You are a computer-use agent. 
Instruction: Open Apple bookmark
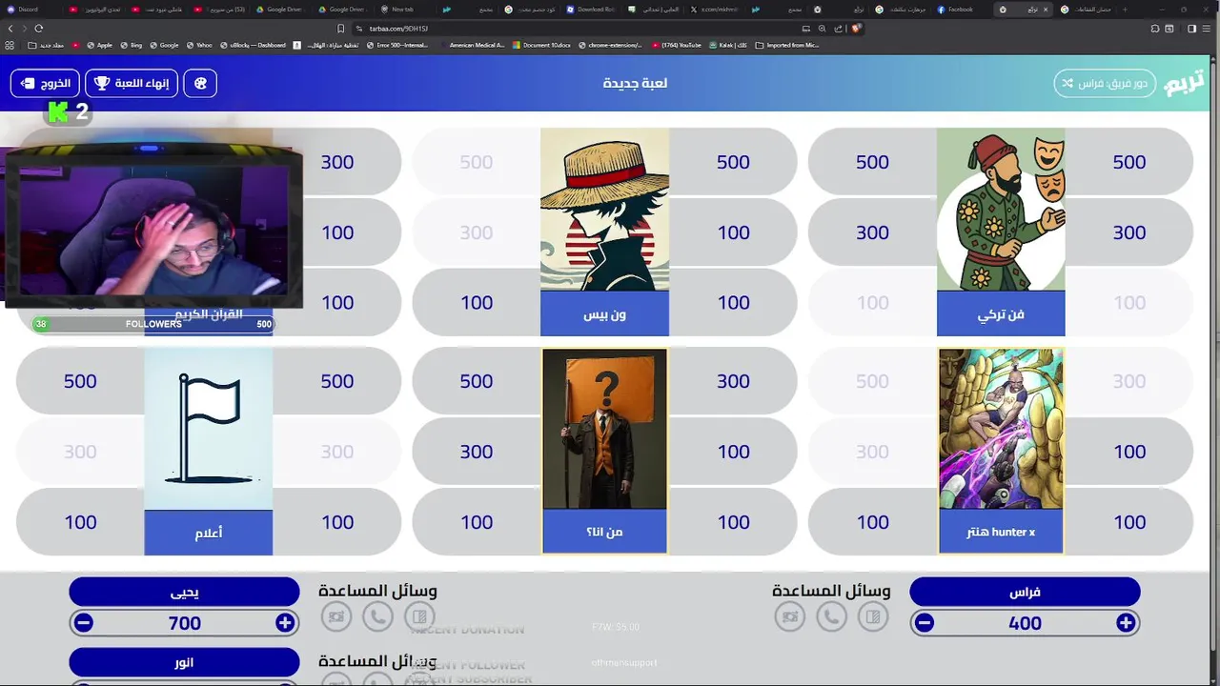(99, 45)
